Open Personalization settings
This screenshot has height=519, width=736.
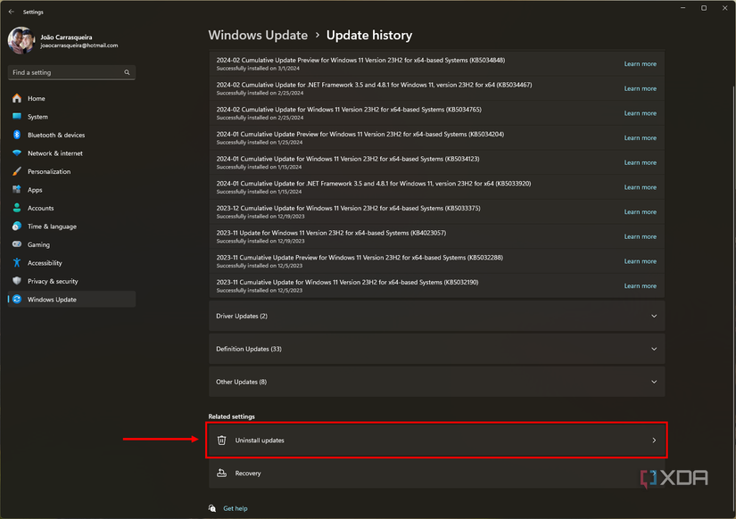tap(49, 172)
